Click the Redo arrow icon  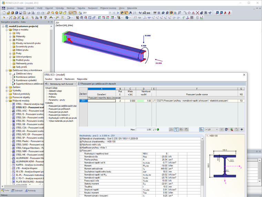[x=43, y=13]
